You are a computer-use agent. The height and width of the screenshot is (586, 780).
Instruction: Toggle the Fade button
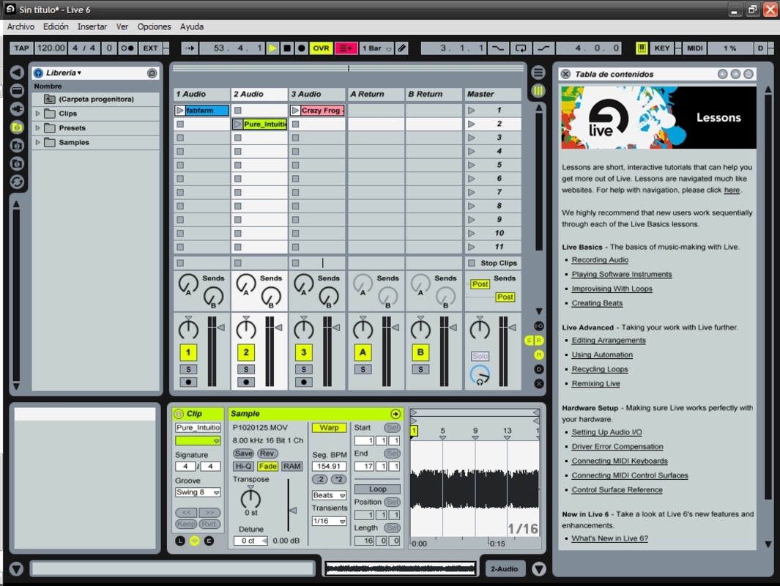click(x=267, y=466)
